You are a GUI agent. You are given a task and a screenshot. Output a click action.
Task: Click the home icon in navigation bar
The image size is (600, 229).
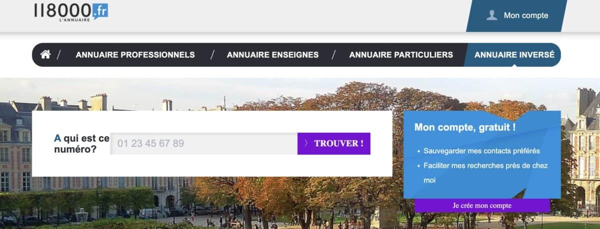(45, 54)
